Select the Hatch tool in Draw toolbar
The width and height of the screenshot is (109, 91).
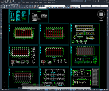click(1, 30)
